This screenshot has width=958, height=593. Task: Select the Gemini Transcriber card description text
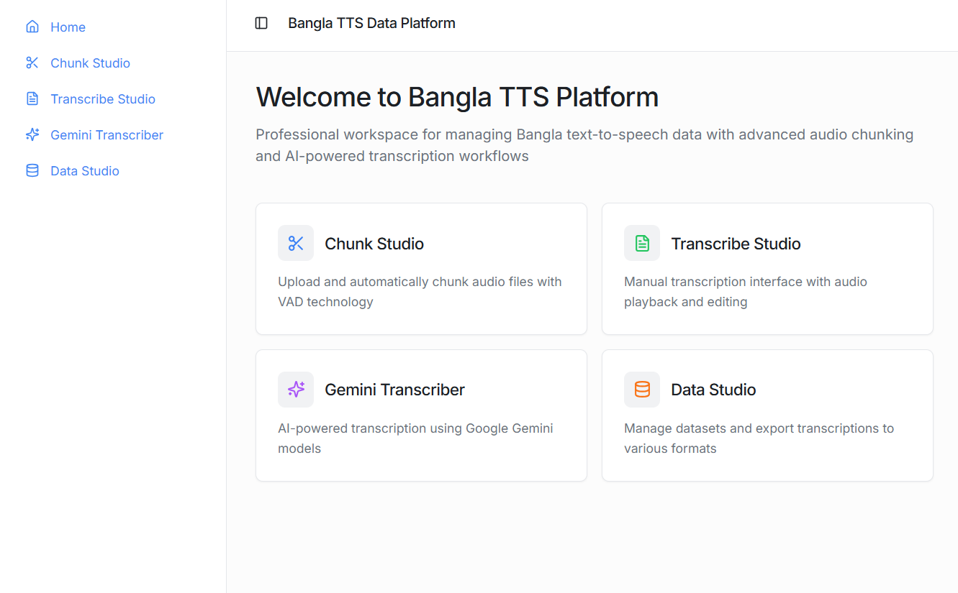point(415,438)
